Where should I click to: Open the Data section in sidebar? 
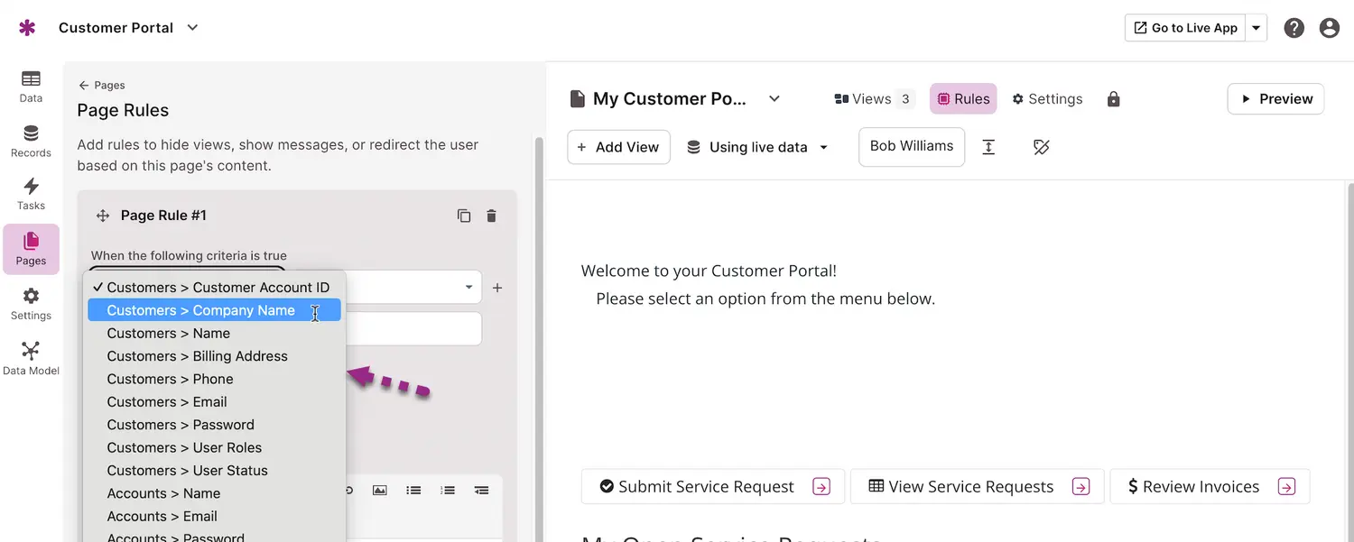[x=31, y=86]
